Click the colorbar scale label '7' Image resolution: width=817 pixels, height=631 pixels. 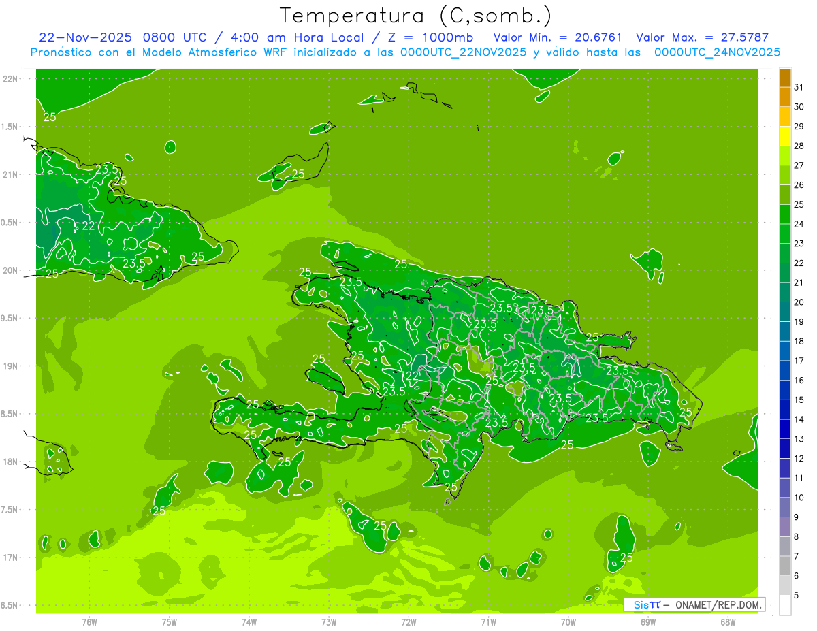tap(797, 557)
